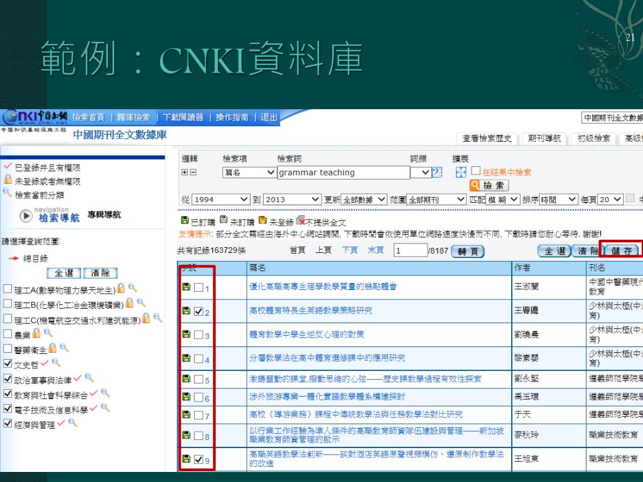The image size is (643, 482).
Task: Switch to 查看檢索歷史 tab
Action: click(487, 139)
